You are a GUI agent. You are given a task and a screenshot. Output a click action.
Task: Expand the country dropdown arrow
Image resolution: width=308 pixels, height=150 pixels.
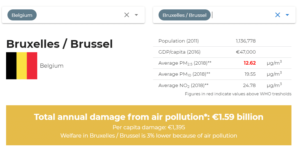[x=136, y=15]
